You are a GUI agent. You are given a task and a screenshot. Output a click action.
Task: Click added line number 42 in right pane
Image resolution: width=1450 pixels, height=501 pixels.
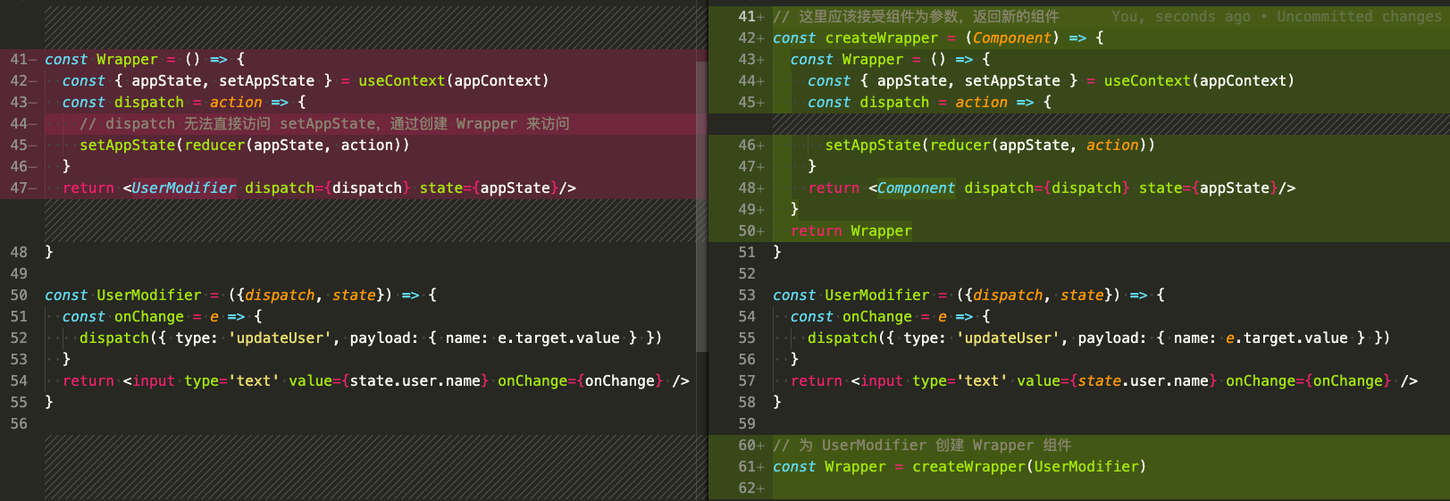click(748, 38)
